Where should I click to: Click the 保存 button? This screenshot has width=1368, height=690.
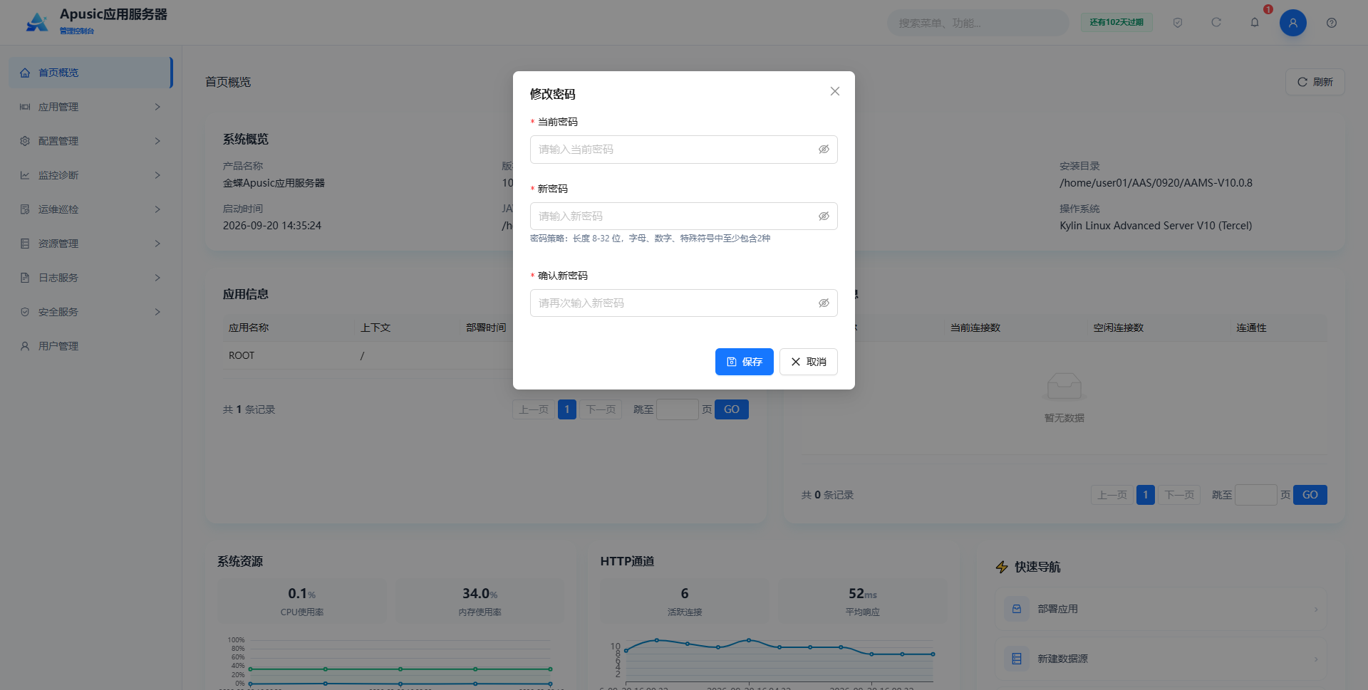[744, 362]
